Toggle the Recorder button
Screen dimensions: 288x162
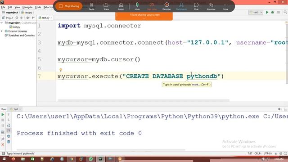(x=166, y=6)
